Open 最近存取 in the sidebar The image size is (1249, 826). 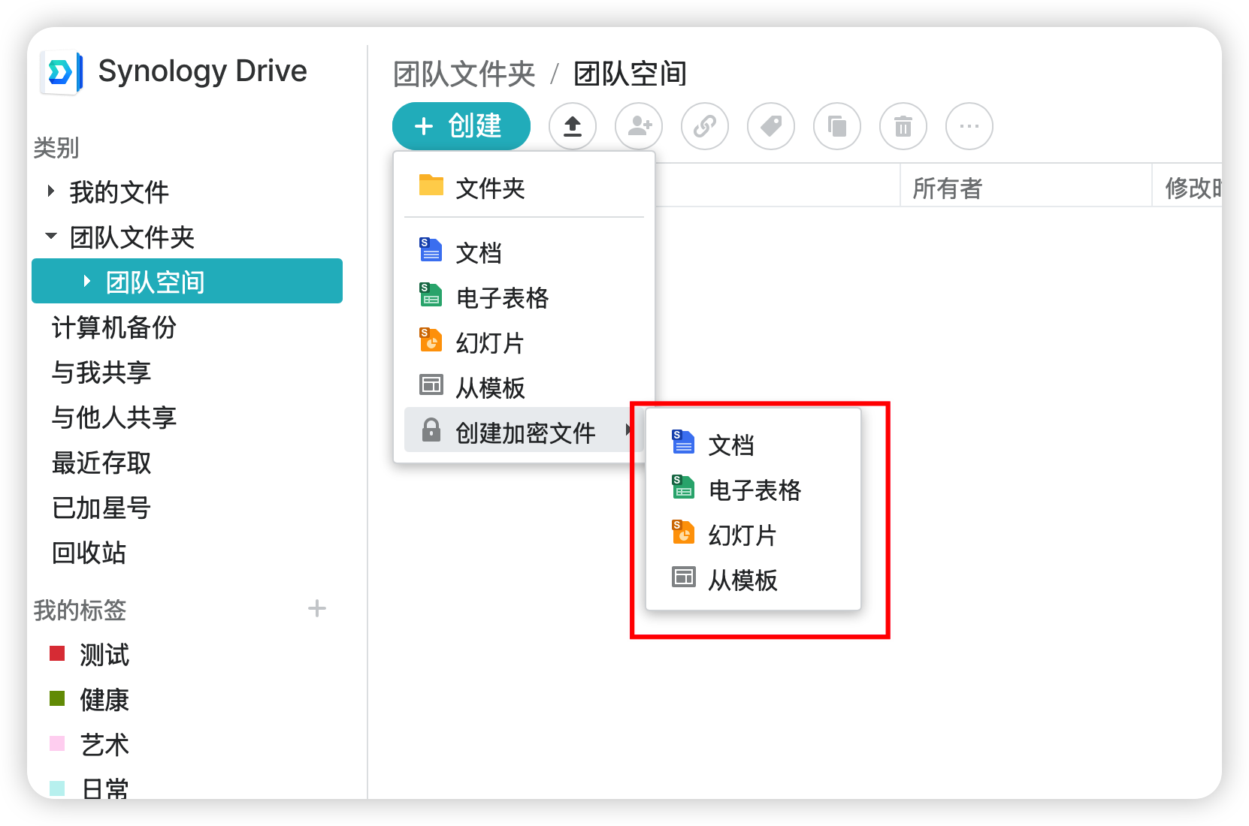pos(101,463)
